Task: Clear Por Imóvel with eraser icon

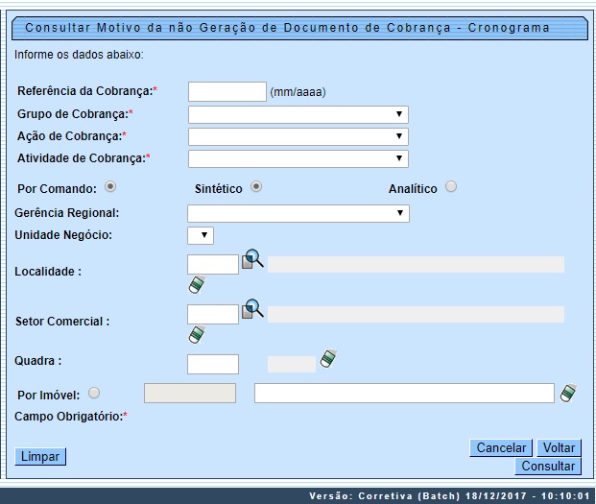Action: pyautogui.click(x=568, y=393)
